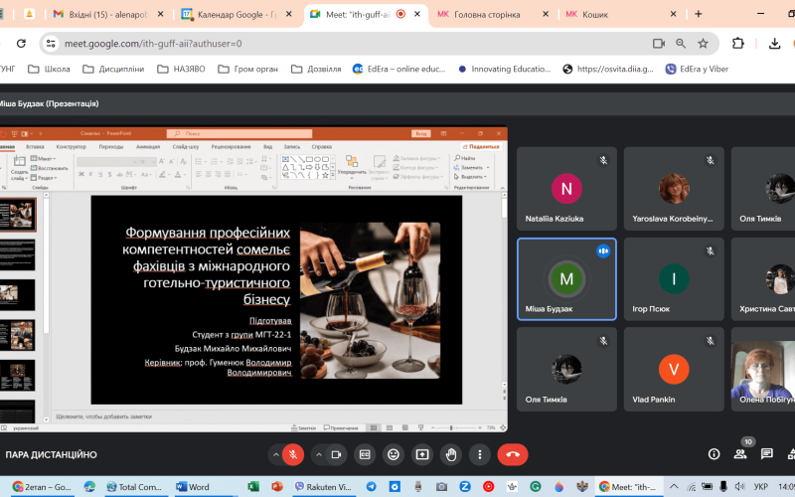Adjust PowerPoint zoom slider

tap(451, 428)
